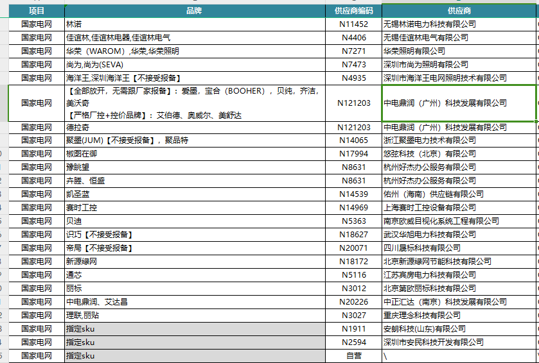Click supplier 无锡林诺电力科技有限公司
Screen dimensions: 539x363
tap(459, 24)
